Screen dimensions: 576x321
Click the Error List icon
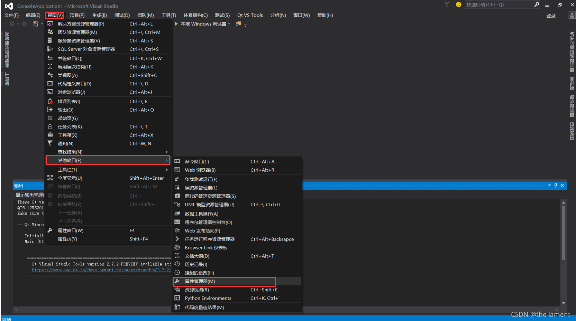(x=50, y=101)
